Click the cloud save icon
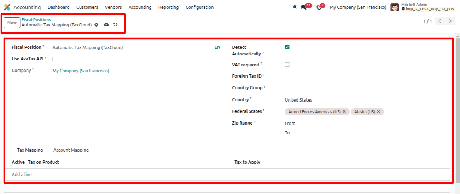The image size is (460, 194). 106,25
